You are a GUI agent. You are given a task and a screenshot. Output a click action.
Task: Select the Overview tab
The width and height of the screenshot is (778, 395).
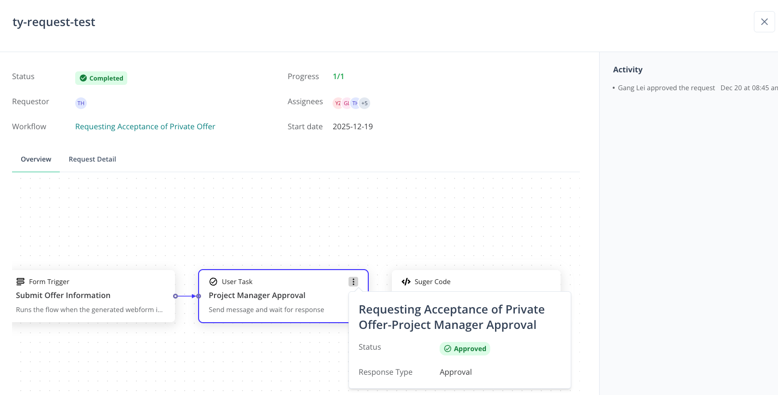coord(36,159)
